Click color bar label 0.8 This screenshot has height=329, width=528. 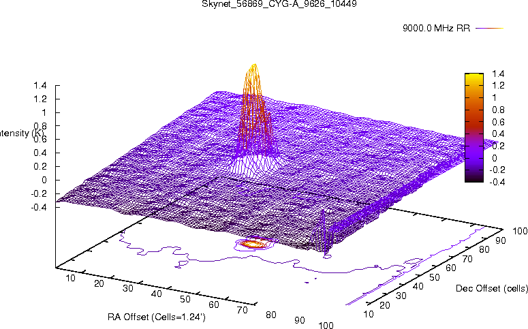point(499,110)
